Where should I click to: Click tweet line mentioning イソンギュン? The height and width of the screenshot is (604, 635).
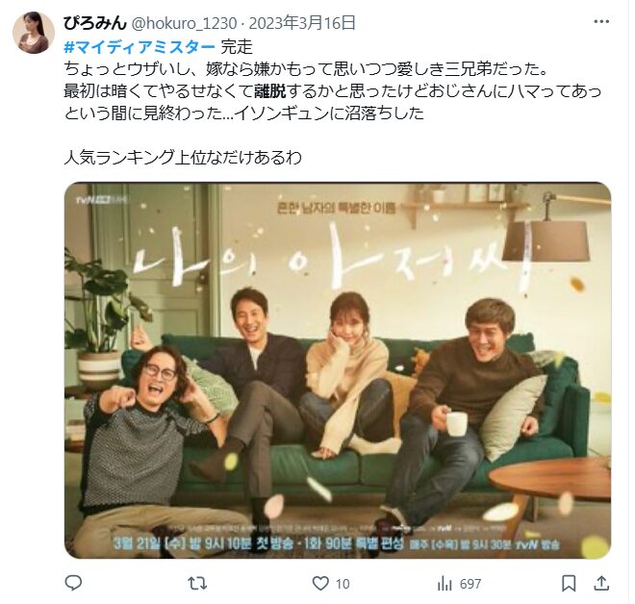pos(243,113)
